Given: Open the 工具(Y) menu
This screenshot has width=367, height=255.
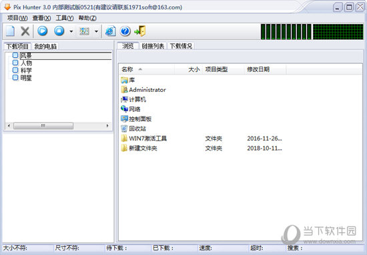Looking at the screenshot, I should [65, 18].
